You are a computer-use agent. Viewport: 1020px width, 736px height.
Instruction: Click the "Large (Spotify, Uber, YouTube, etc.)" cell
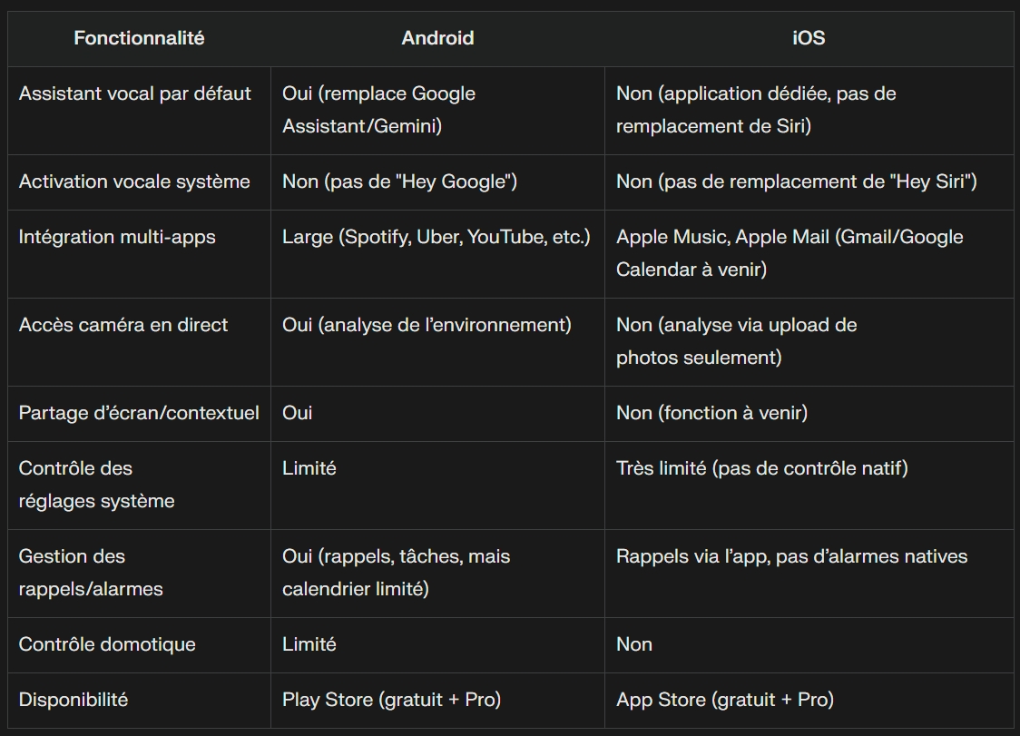point(436,237)
